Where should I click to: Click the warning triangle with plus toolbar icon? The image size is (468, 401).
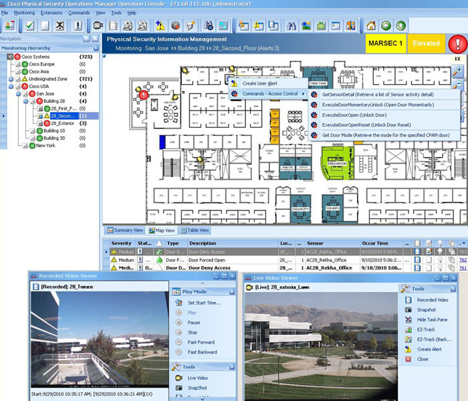[160, 25]
